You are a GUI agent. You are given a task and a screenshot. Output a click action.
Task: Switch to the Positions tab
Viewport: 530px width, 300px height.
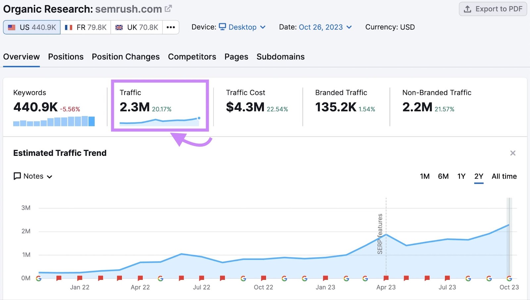tap(66, 57)
